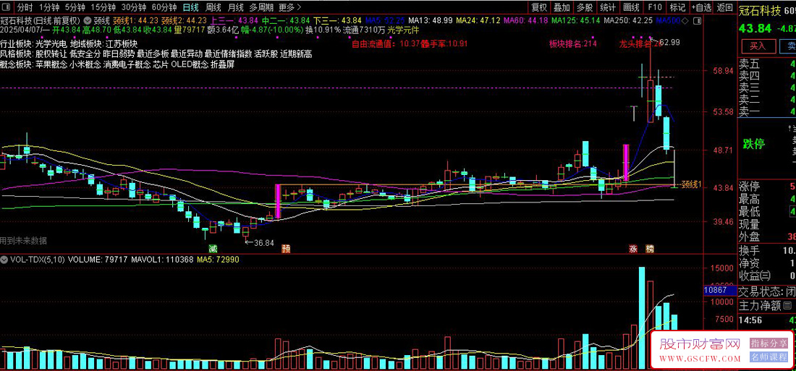Switch to the 15分钟 period tab
The height and width of the screenshot is (371, 796).
tap(103, 8)
